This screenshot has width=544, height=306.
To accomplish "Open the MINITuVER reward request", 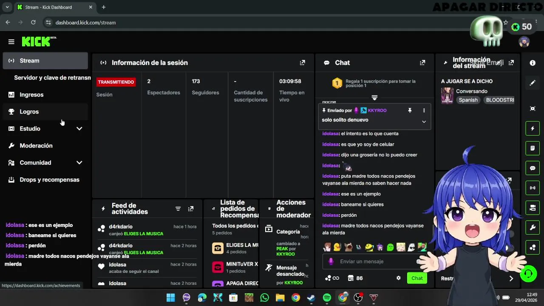I will tap(235, 267).
